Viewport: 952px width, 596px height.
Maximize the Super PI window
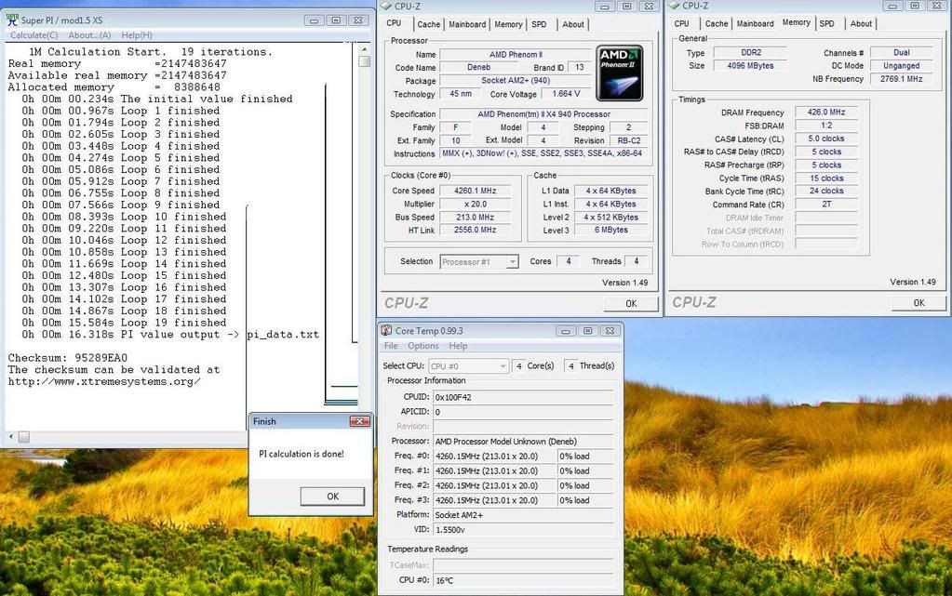point(336,20)
